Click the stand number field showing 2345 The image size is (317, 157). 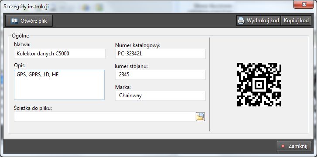[x=160, y=75]
